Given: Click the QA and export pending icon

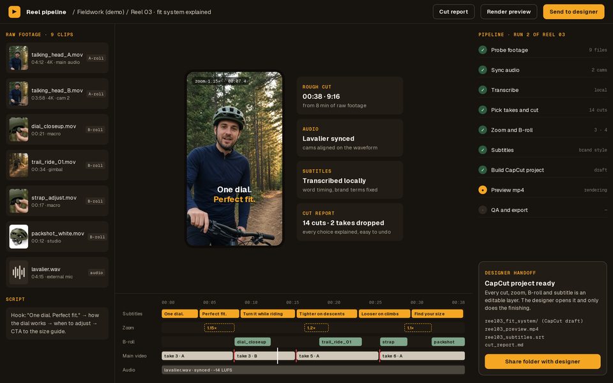Looking at the screenshot, I should pos(483,210).
